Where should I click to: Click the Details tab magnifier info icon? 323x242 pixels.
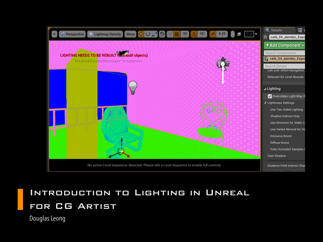(267, 30)
